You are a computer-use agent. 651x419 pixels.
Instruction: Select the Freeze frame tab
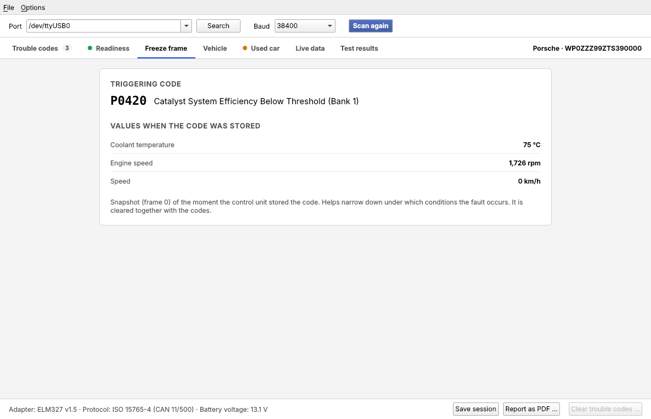(x=166, y=48)
